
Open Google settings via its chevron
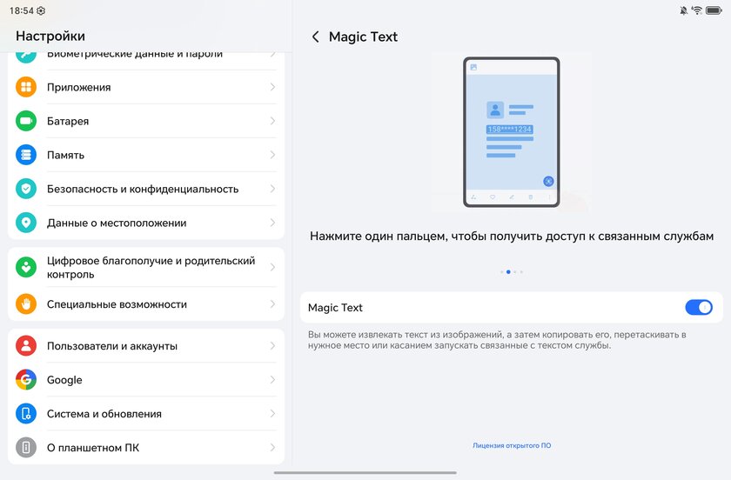272,380
